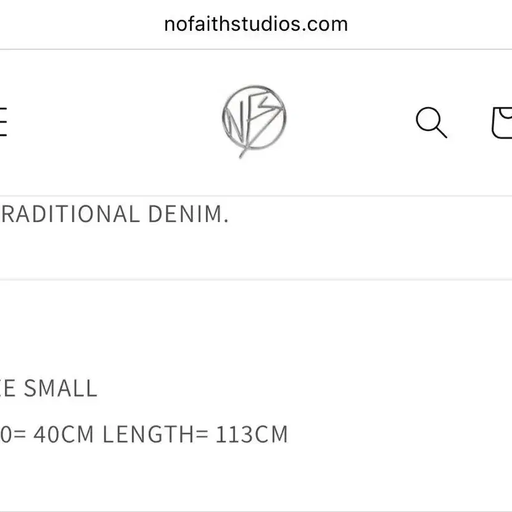
Task: Open the search magnifying glass
Action: pyautogui.click(x=431, y=123)
